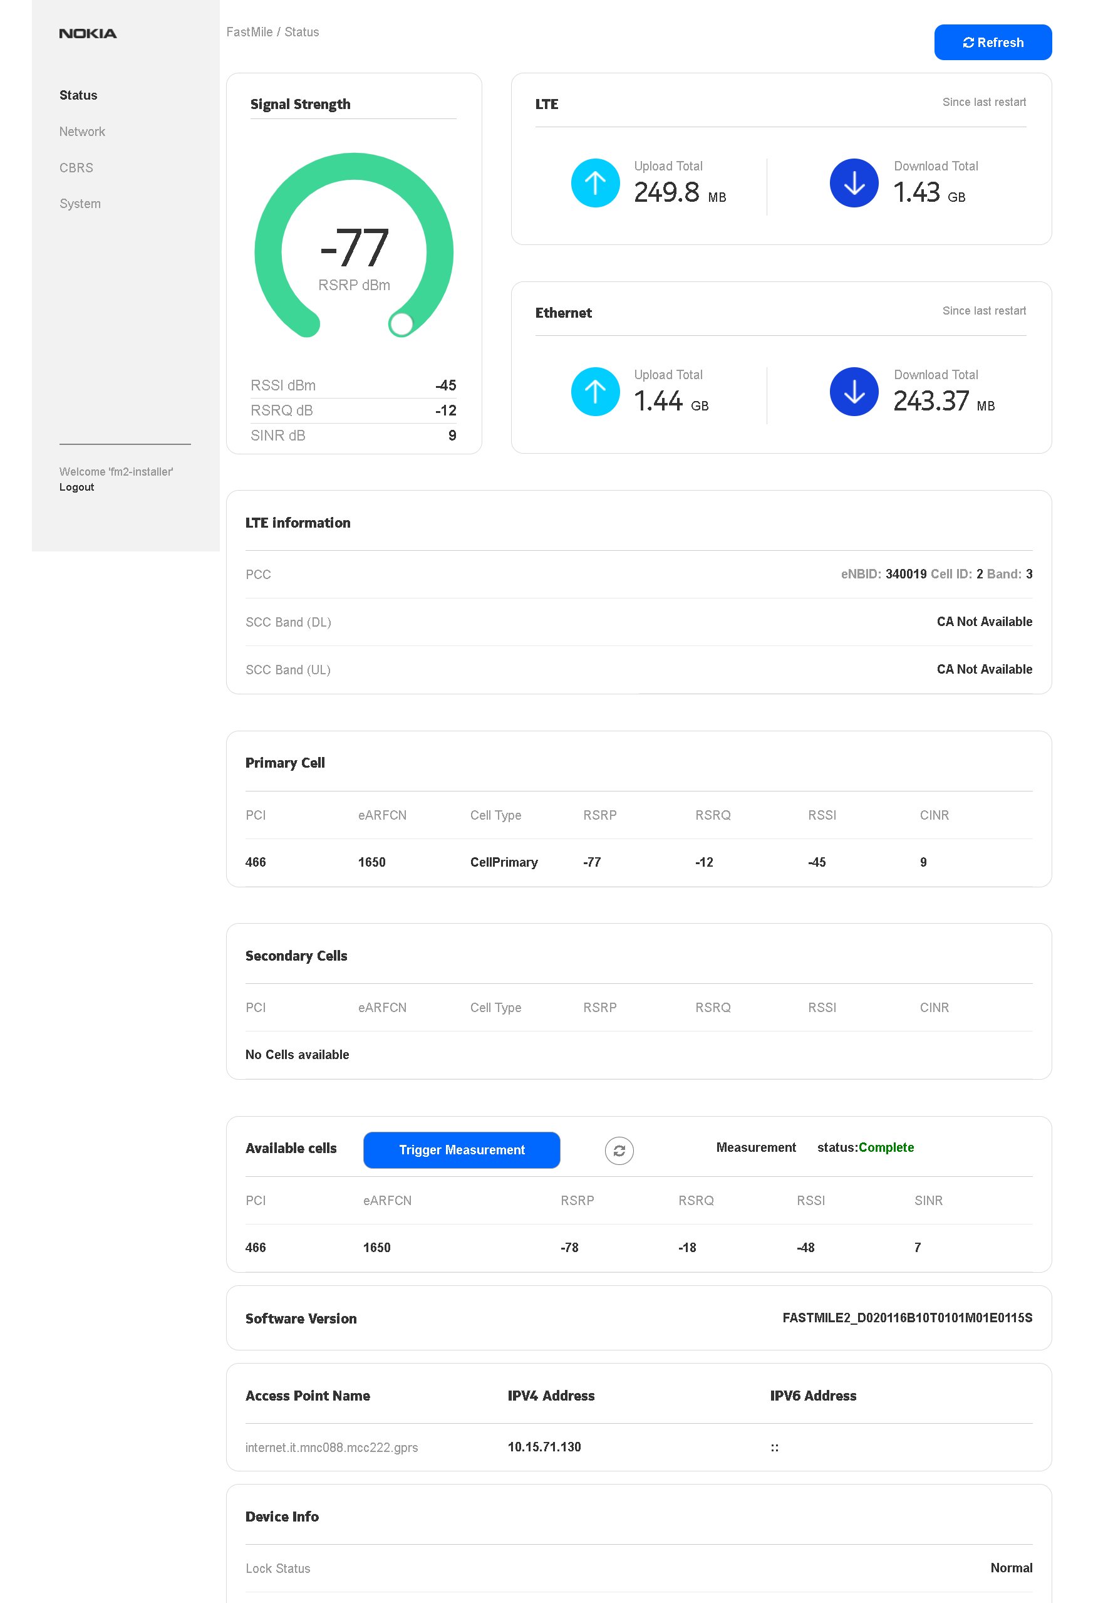Click the circular reload icon in Available cells
Image resolution: width=1103 pixels, height=1603 pixels.
coord(619,1150)
